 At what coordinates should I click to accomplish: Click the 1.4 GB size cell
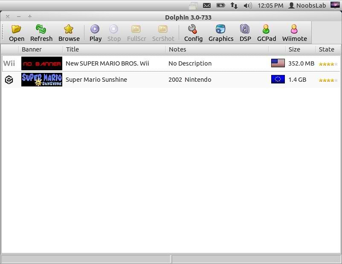point(297,80)
